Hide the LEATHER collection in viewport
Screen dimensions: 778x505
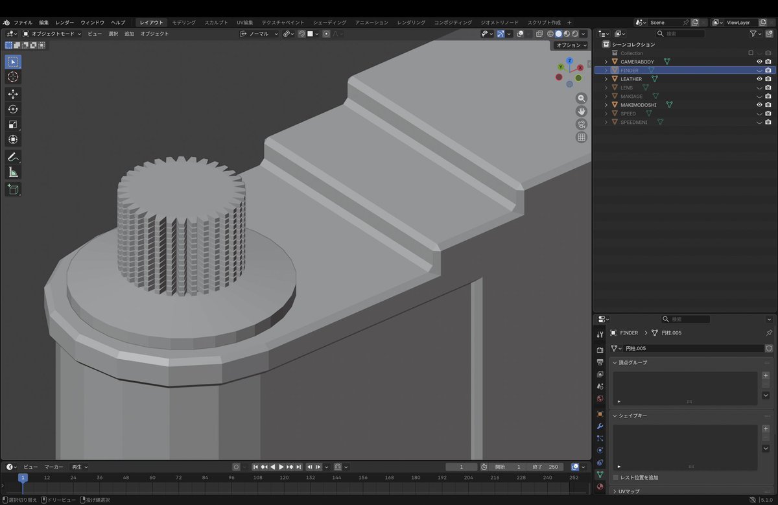tap(759, 78)
